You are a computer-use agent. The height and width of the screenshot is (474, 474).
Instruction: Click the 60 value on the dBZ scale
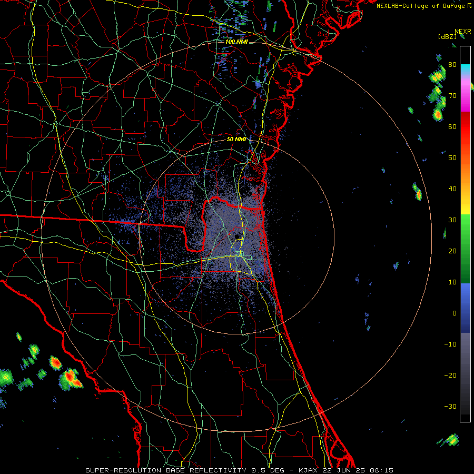452,126
